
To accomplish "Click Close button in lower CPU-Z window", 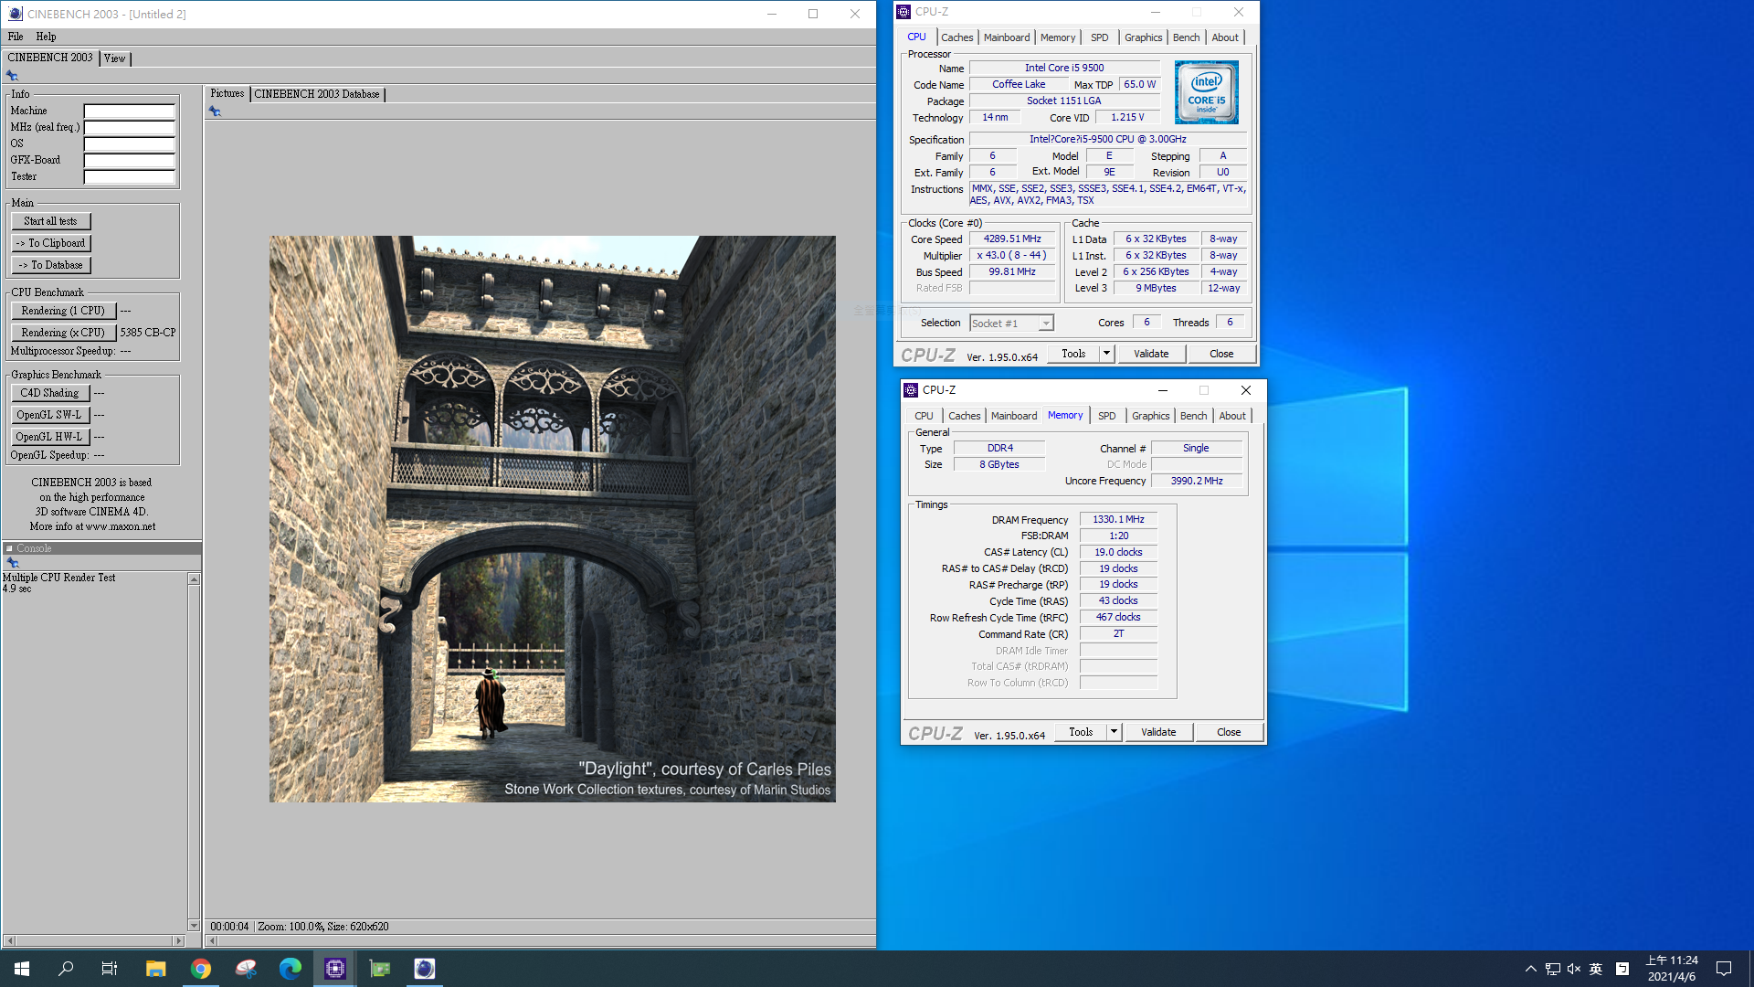I will pyautogui.click(x=1229, y=732).
